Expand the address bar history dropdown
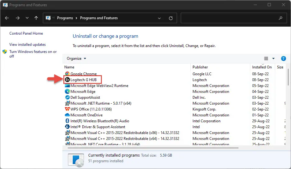Viewport: 291px width, 169px height. [159, 18]
